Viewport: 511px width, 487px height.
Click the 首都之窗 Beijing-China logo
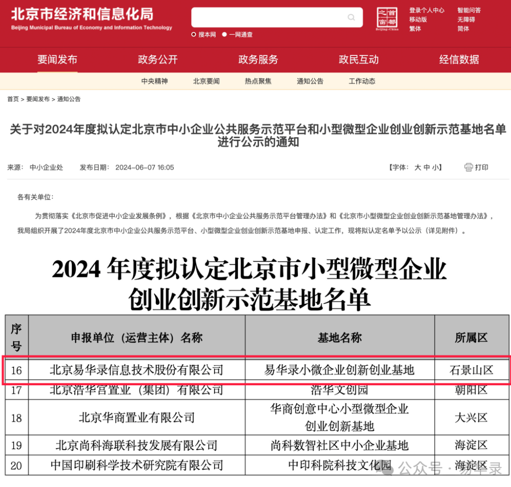click(387, 18)
